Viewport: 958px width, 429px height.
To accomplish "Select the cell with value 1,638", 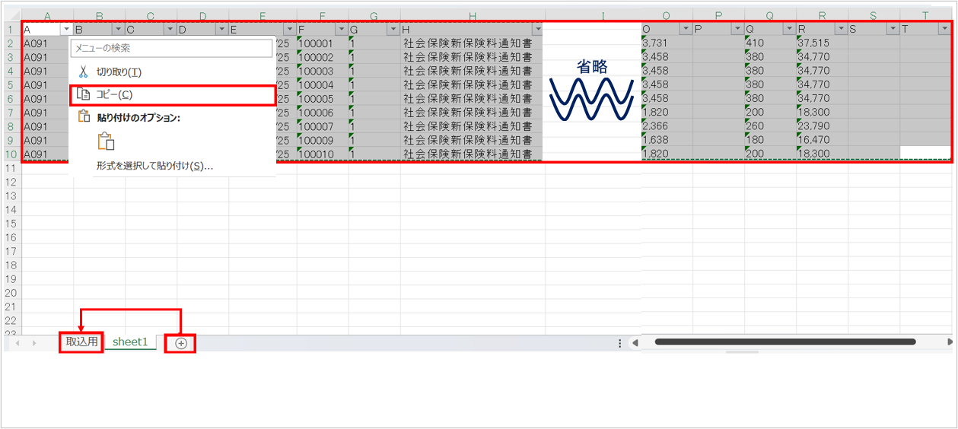I will [667, 140].
